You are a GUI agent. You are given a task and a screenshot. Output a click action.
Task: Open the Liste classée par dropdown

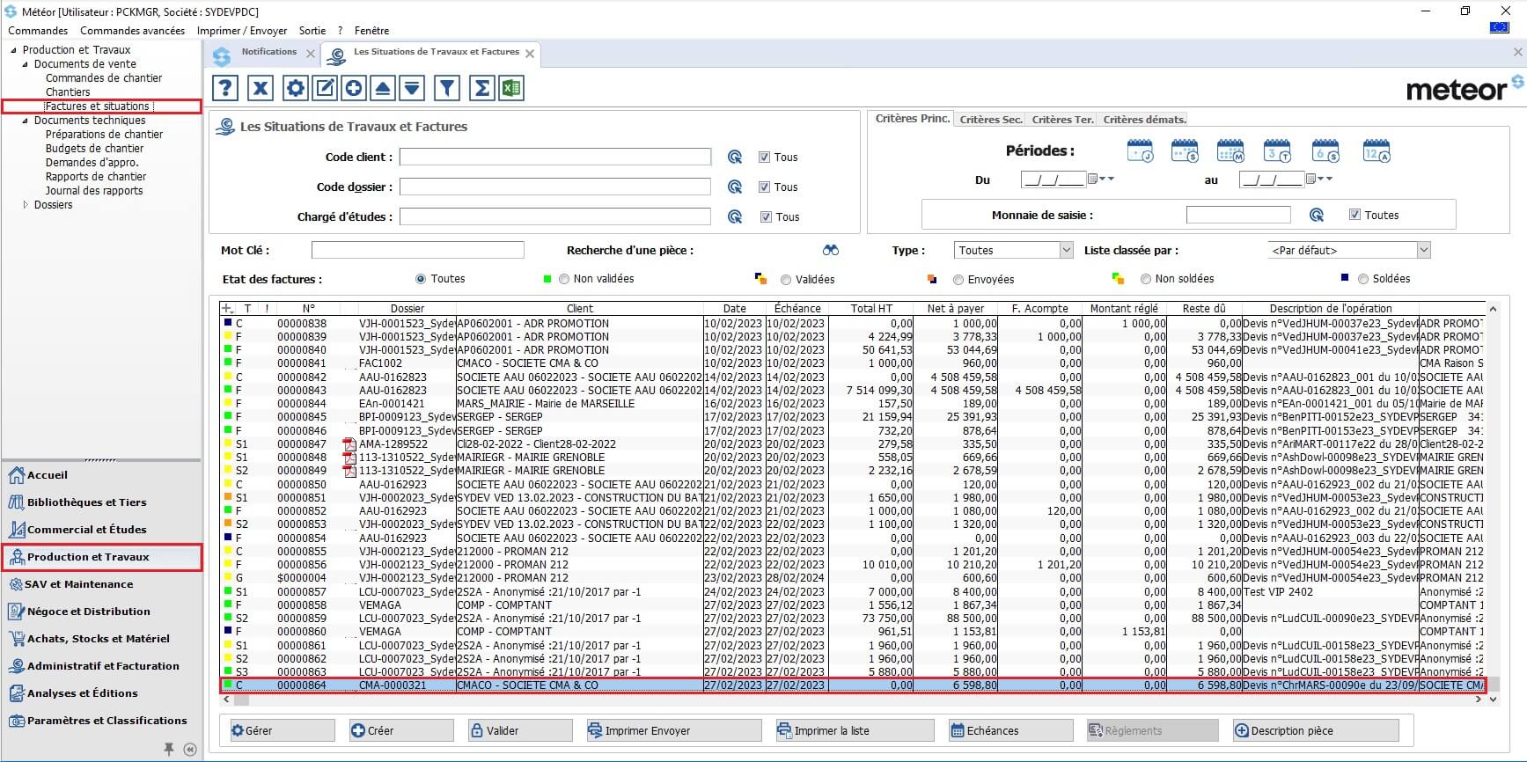tap(1423, 251)
